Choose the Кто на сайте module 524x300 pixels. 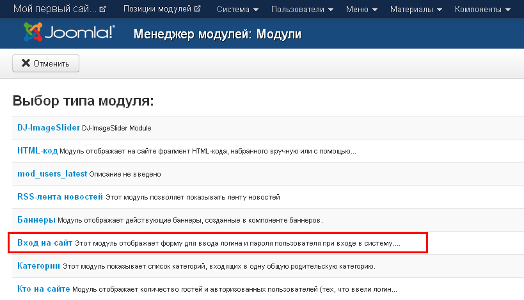point(44,289)
